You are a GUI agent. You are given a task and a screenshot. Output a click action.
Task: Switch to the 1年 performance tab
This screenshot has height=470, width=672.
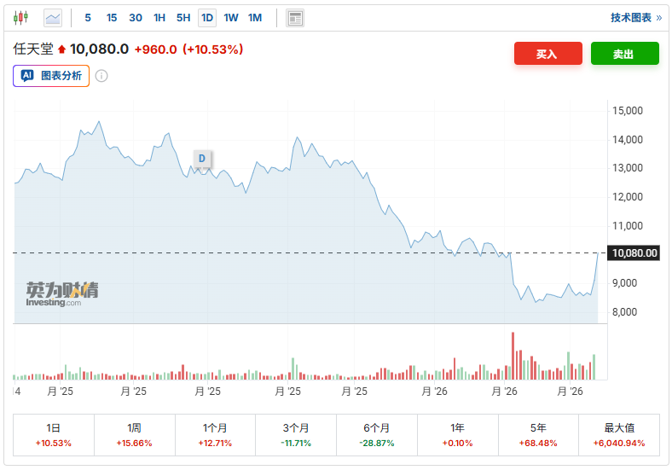tap(457, 435)
